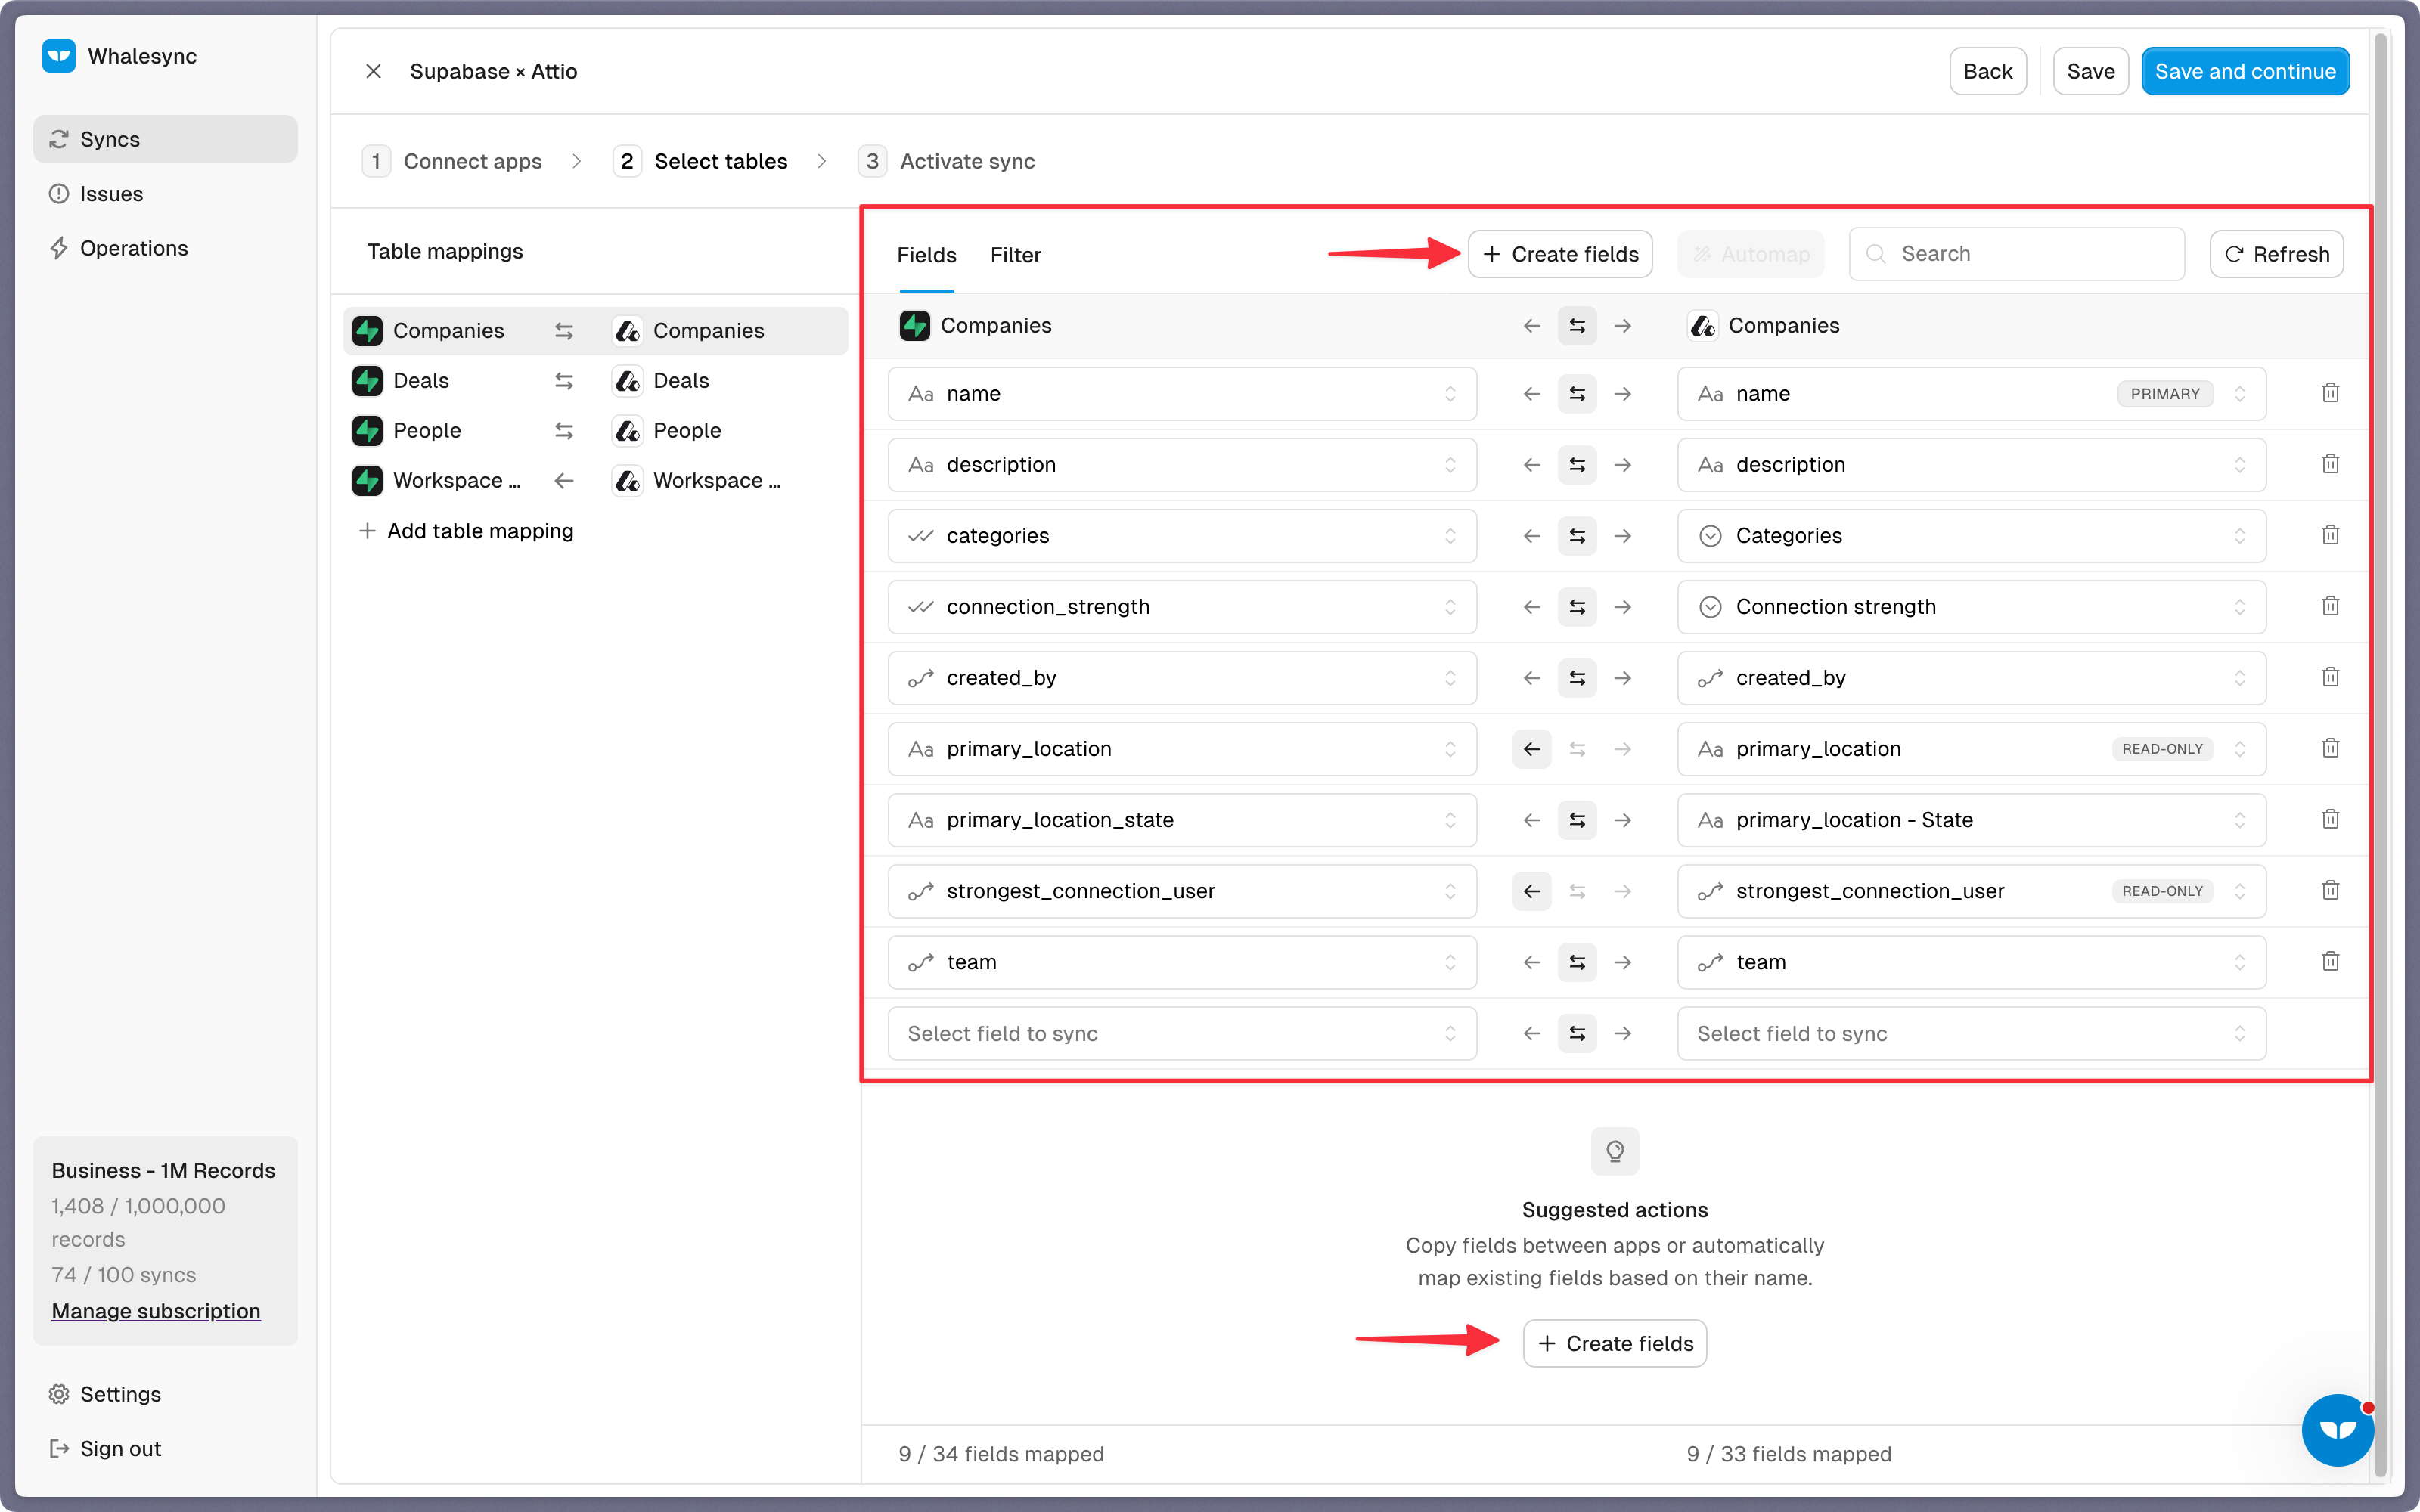Viewport: 2420px width, 1512px height.
Task: Open the empty right Select field to sync dropdown
Action: point(1971,1033)
